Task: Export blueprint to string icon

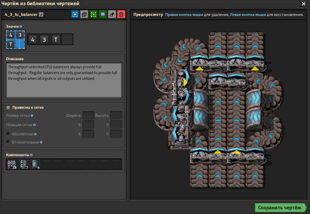Action: tap(112, 14)
